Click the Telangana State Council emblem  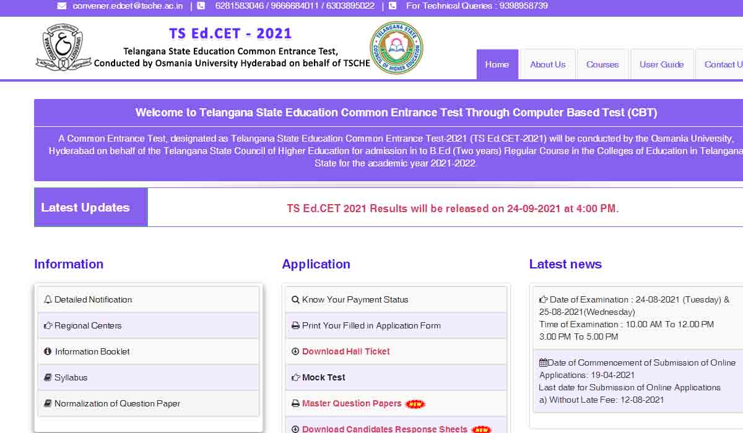[396, 48]
